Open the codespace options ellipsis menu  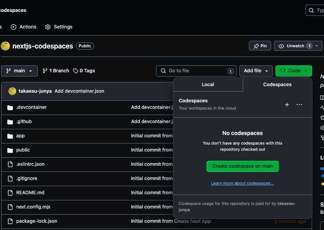[x=299, y=105]
